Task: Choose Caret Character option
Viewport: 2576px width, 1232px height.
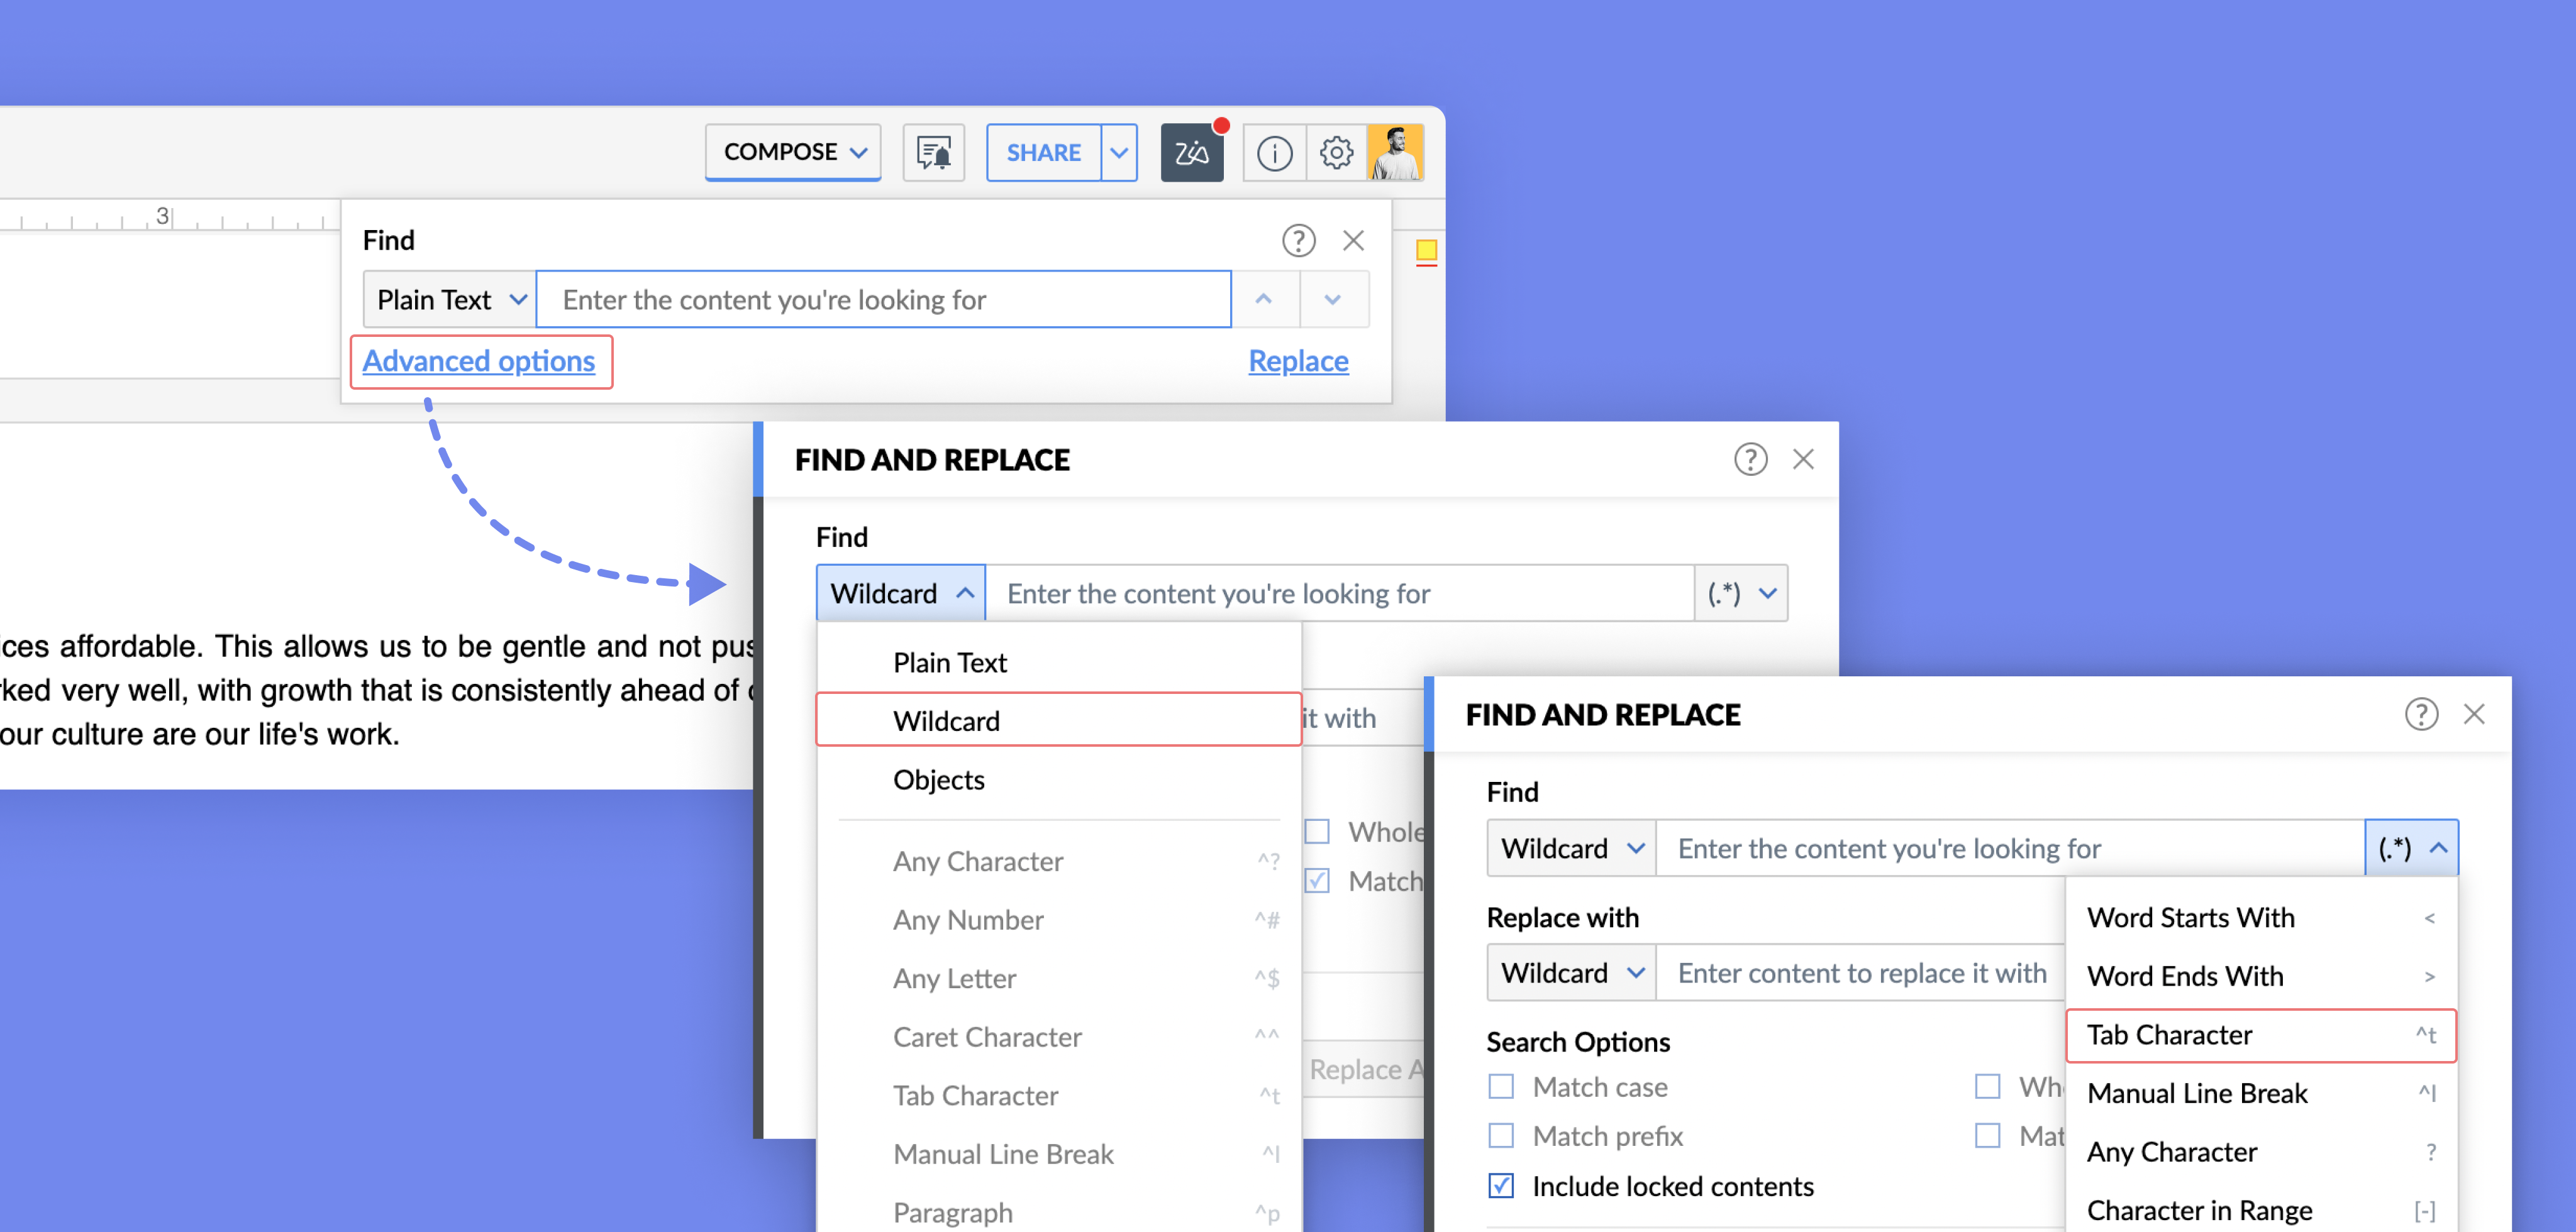Action: click(x=1059, y=1037)
